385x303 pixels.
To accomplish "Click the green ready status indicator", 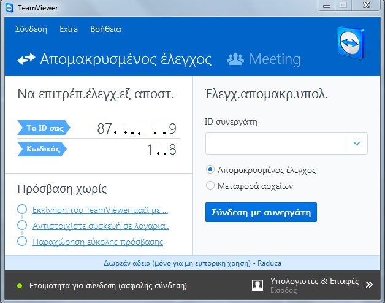I will 20,286.
